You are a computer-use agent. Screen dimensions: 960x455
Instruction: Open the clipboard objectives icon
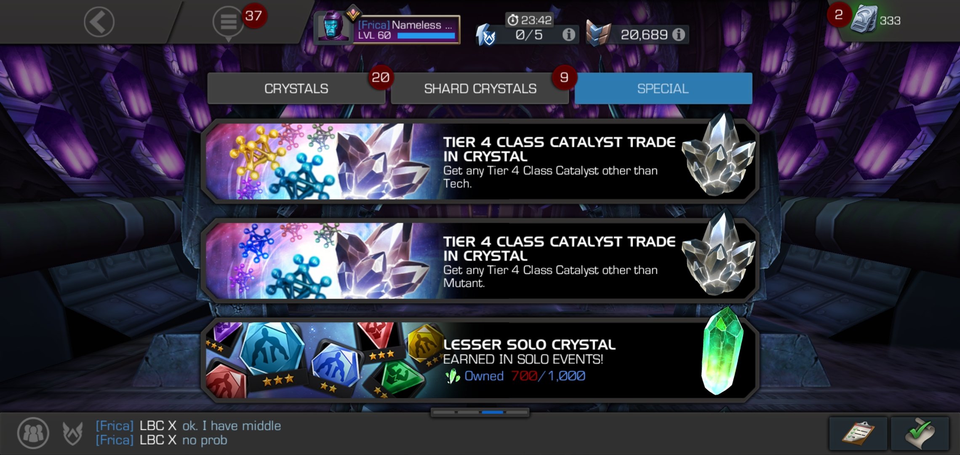pyautogui.click(x=858, y=434)
